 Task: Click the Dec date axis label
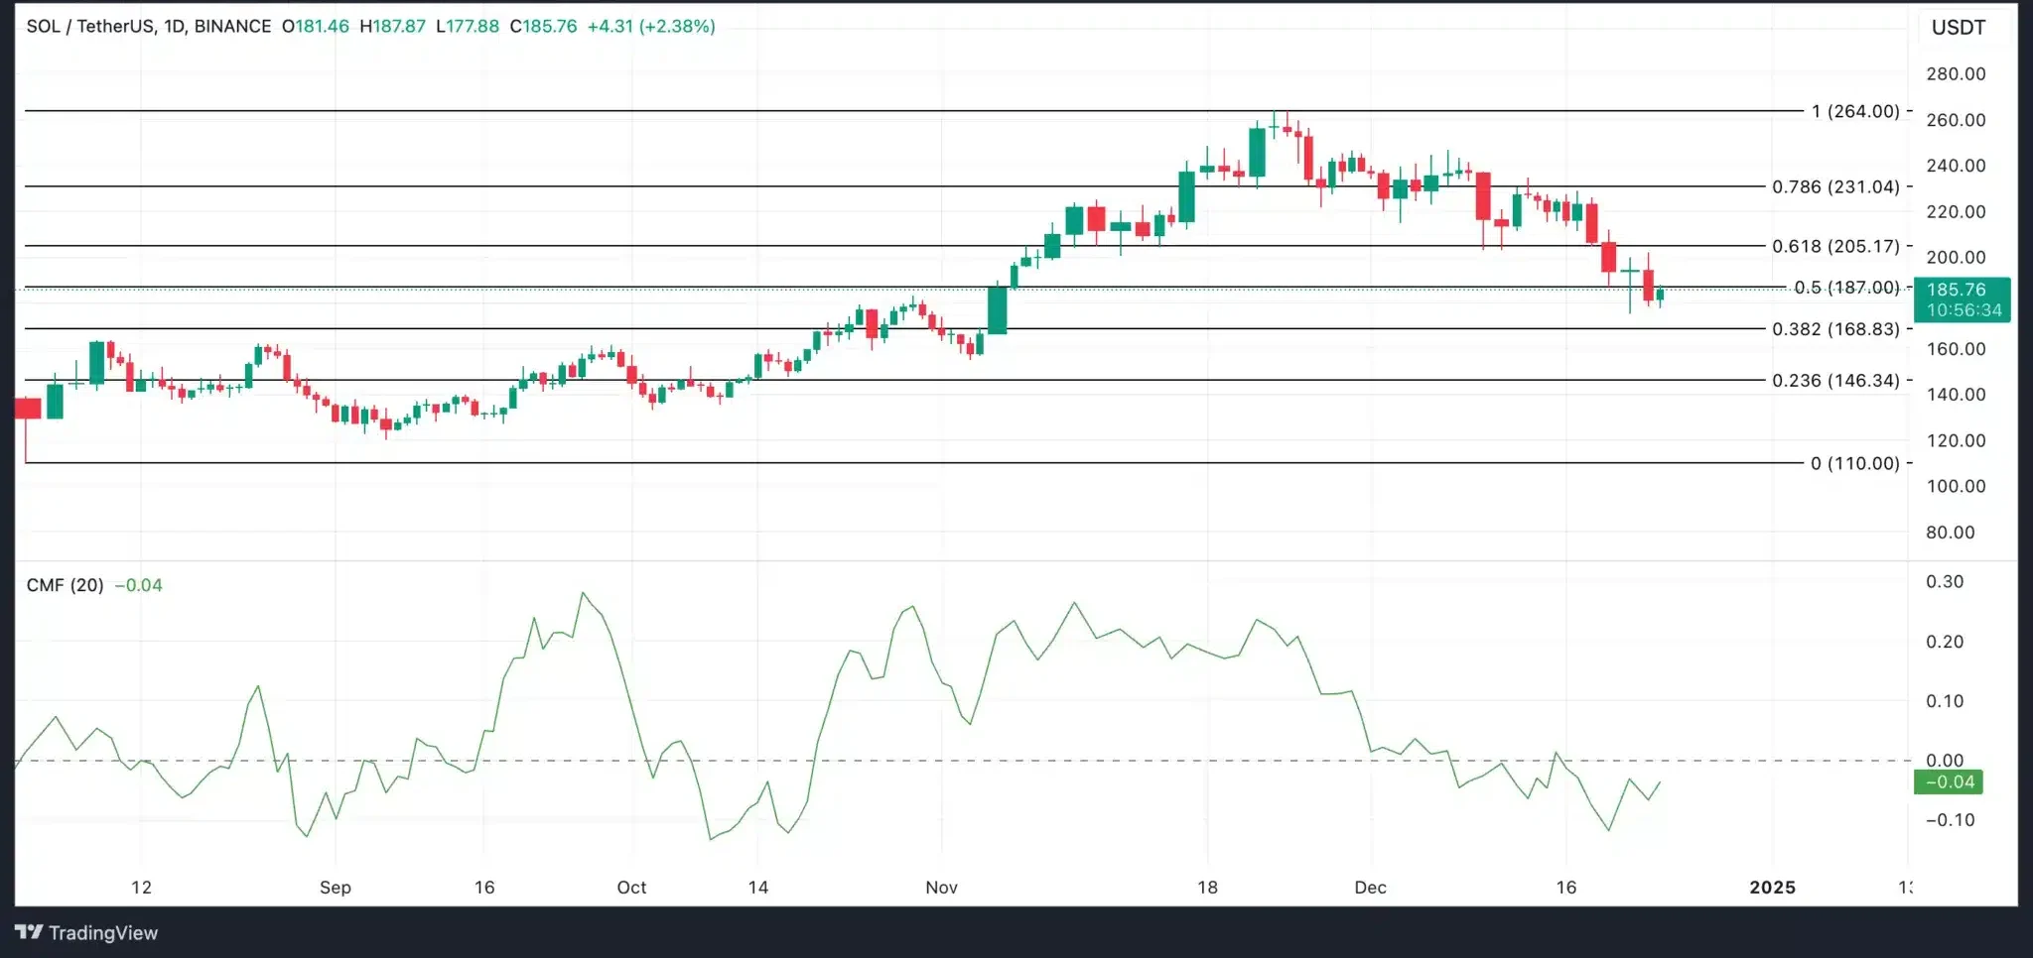[1370, 888]
